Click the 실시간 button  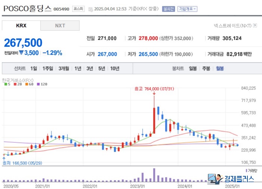(169, 9)
